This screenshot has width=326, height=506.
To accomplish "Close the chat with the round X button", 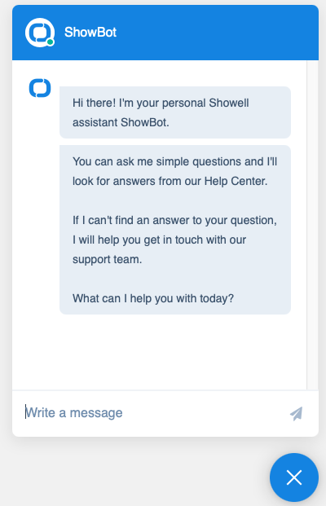I will coord(294,477).
